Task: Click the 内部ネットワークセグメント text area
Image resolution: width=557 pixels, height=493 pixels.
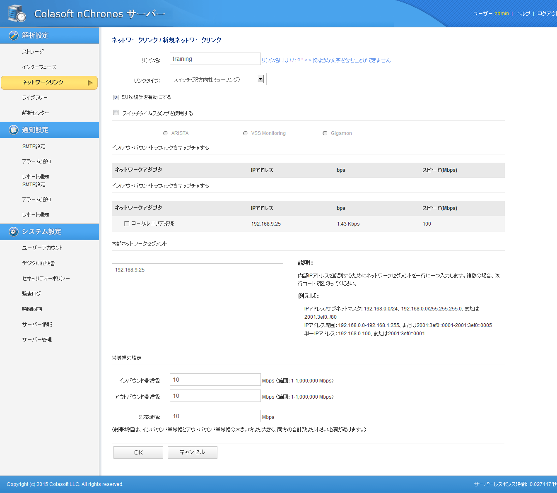Action: [x=197, y=307]
